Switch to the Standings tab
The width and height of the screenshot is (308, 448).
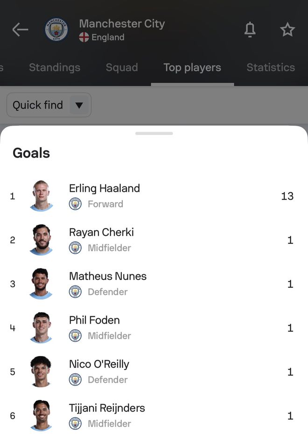(x=55, y=67)
